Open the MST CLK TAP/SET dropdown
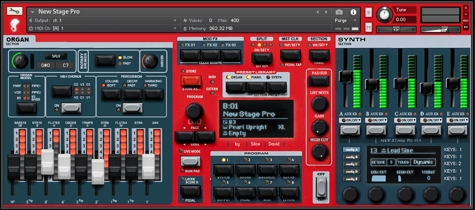 (x=292, y=45)
